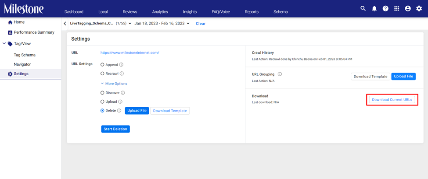The height and width of the screenshot is (179, 428).
Task: Open the Local menu
Action: coord(103,12)
